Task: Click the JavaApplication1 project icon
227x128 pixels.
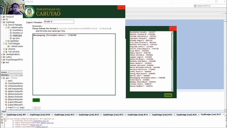Action: click(x=4, y=54)
